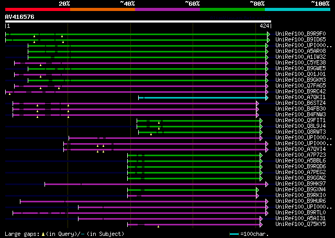Select the UniRef100_Q9FIT1 label

tap(300, 121)
